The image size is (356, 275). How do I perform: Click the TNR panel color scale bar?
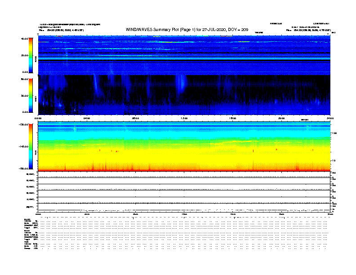point(31,146)
